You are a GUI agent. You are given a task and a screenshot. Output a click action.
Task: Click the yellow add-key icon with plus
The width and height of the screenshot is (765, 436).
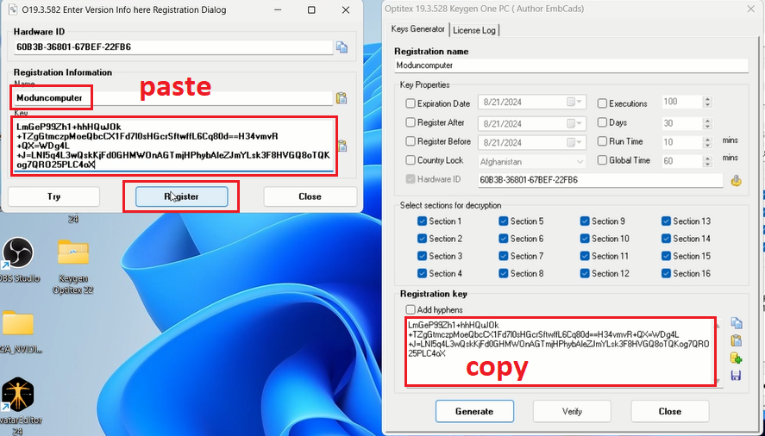coord(736,358)
